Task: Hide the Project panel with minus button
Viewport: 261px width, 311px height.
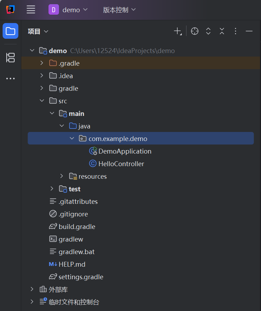Action: click(249, 31)
